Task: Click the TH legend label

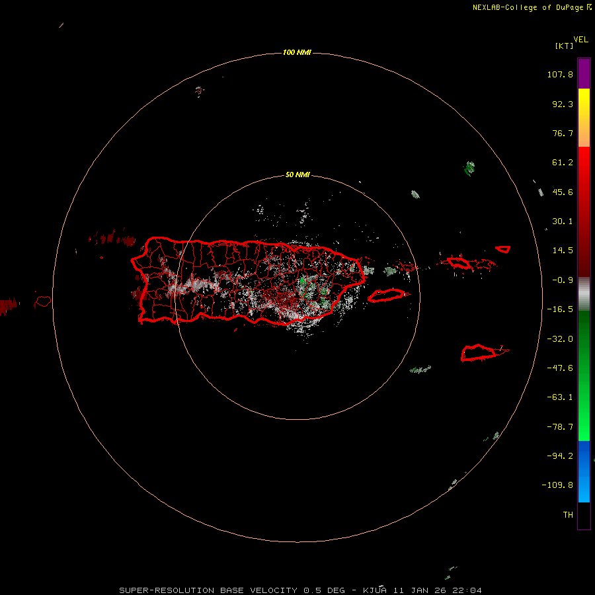Action: point(568,515)
